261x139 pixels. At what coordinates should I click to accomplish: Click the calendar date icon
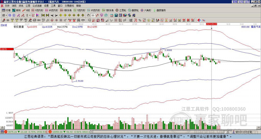click(x=112, y=15)
